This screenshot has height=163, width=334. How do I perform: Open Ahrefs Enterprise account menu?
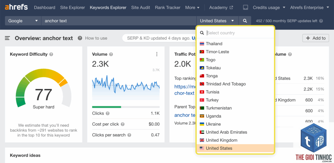(x=310, y=7)
